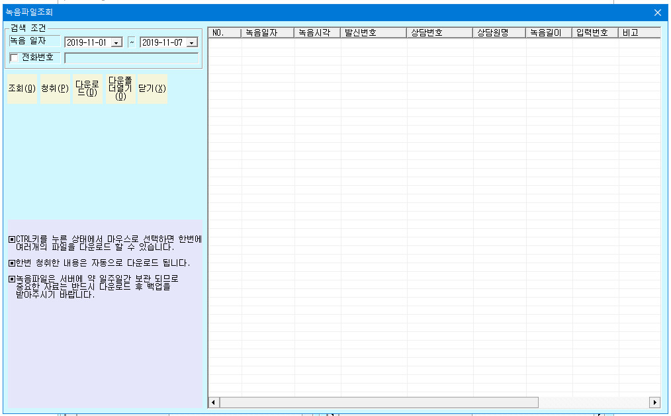Sort by the NO. column header
This screenshot has width=671, height=416.
click(x=225, y=32)
